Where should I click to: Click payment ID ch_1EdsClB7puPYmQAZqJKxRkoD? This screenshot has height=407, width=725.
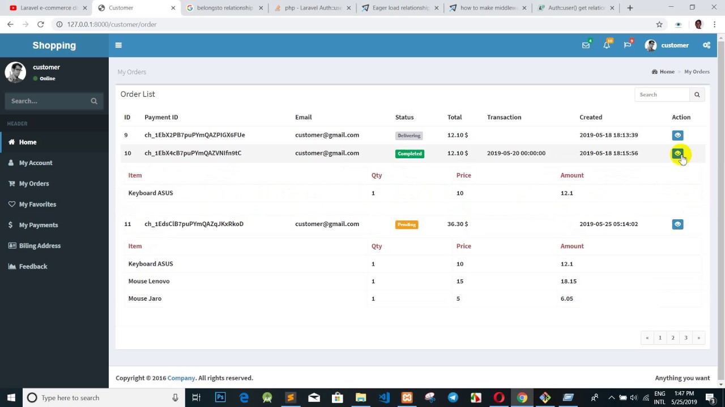pyautogui.click(x=194, y=224)
